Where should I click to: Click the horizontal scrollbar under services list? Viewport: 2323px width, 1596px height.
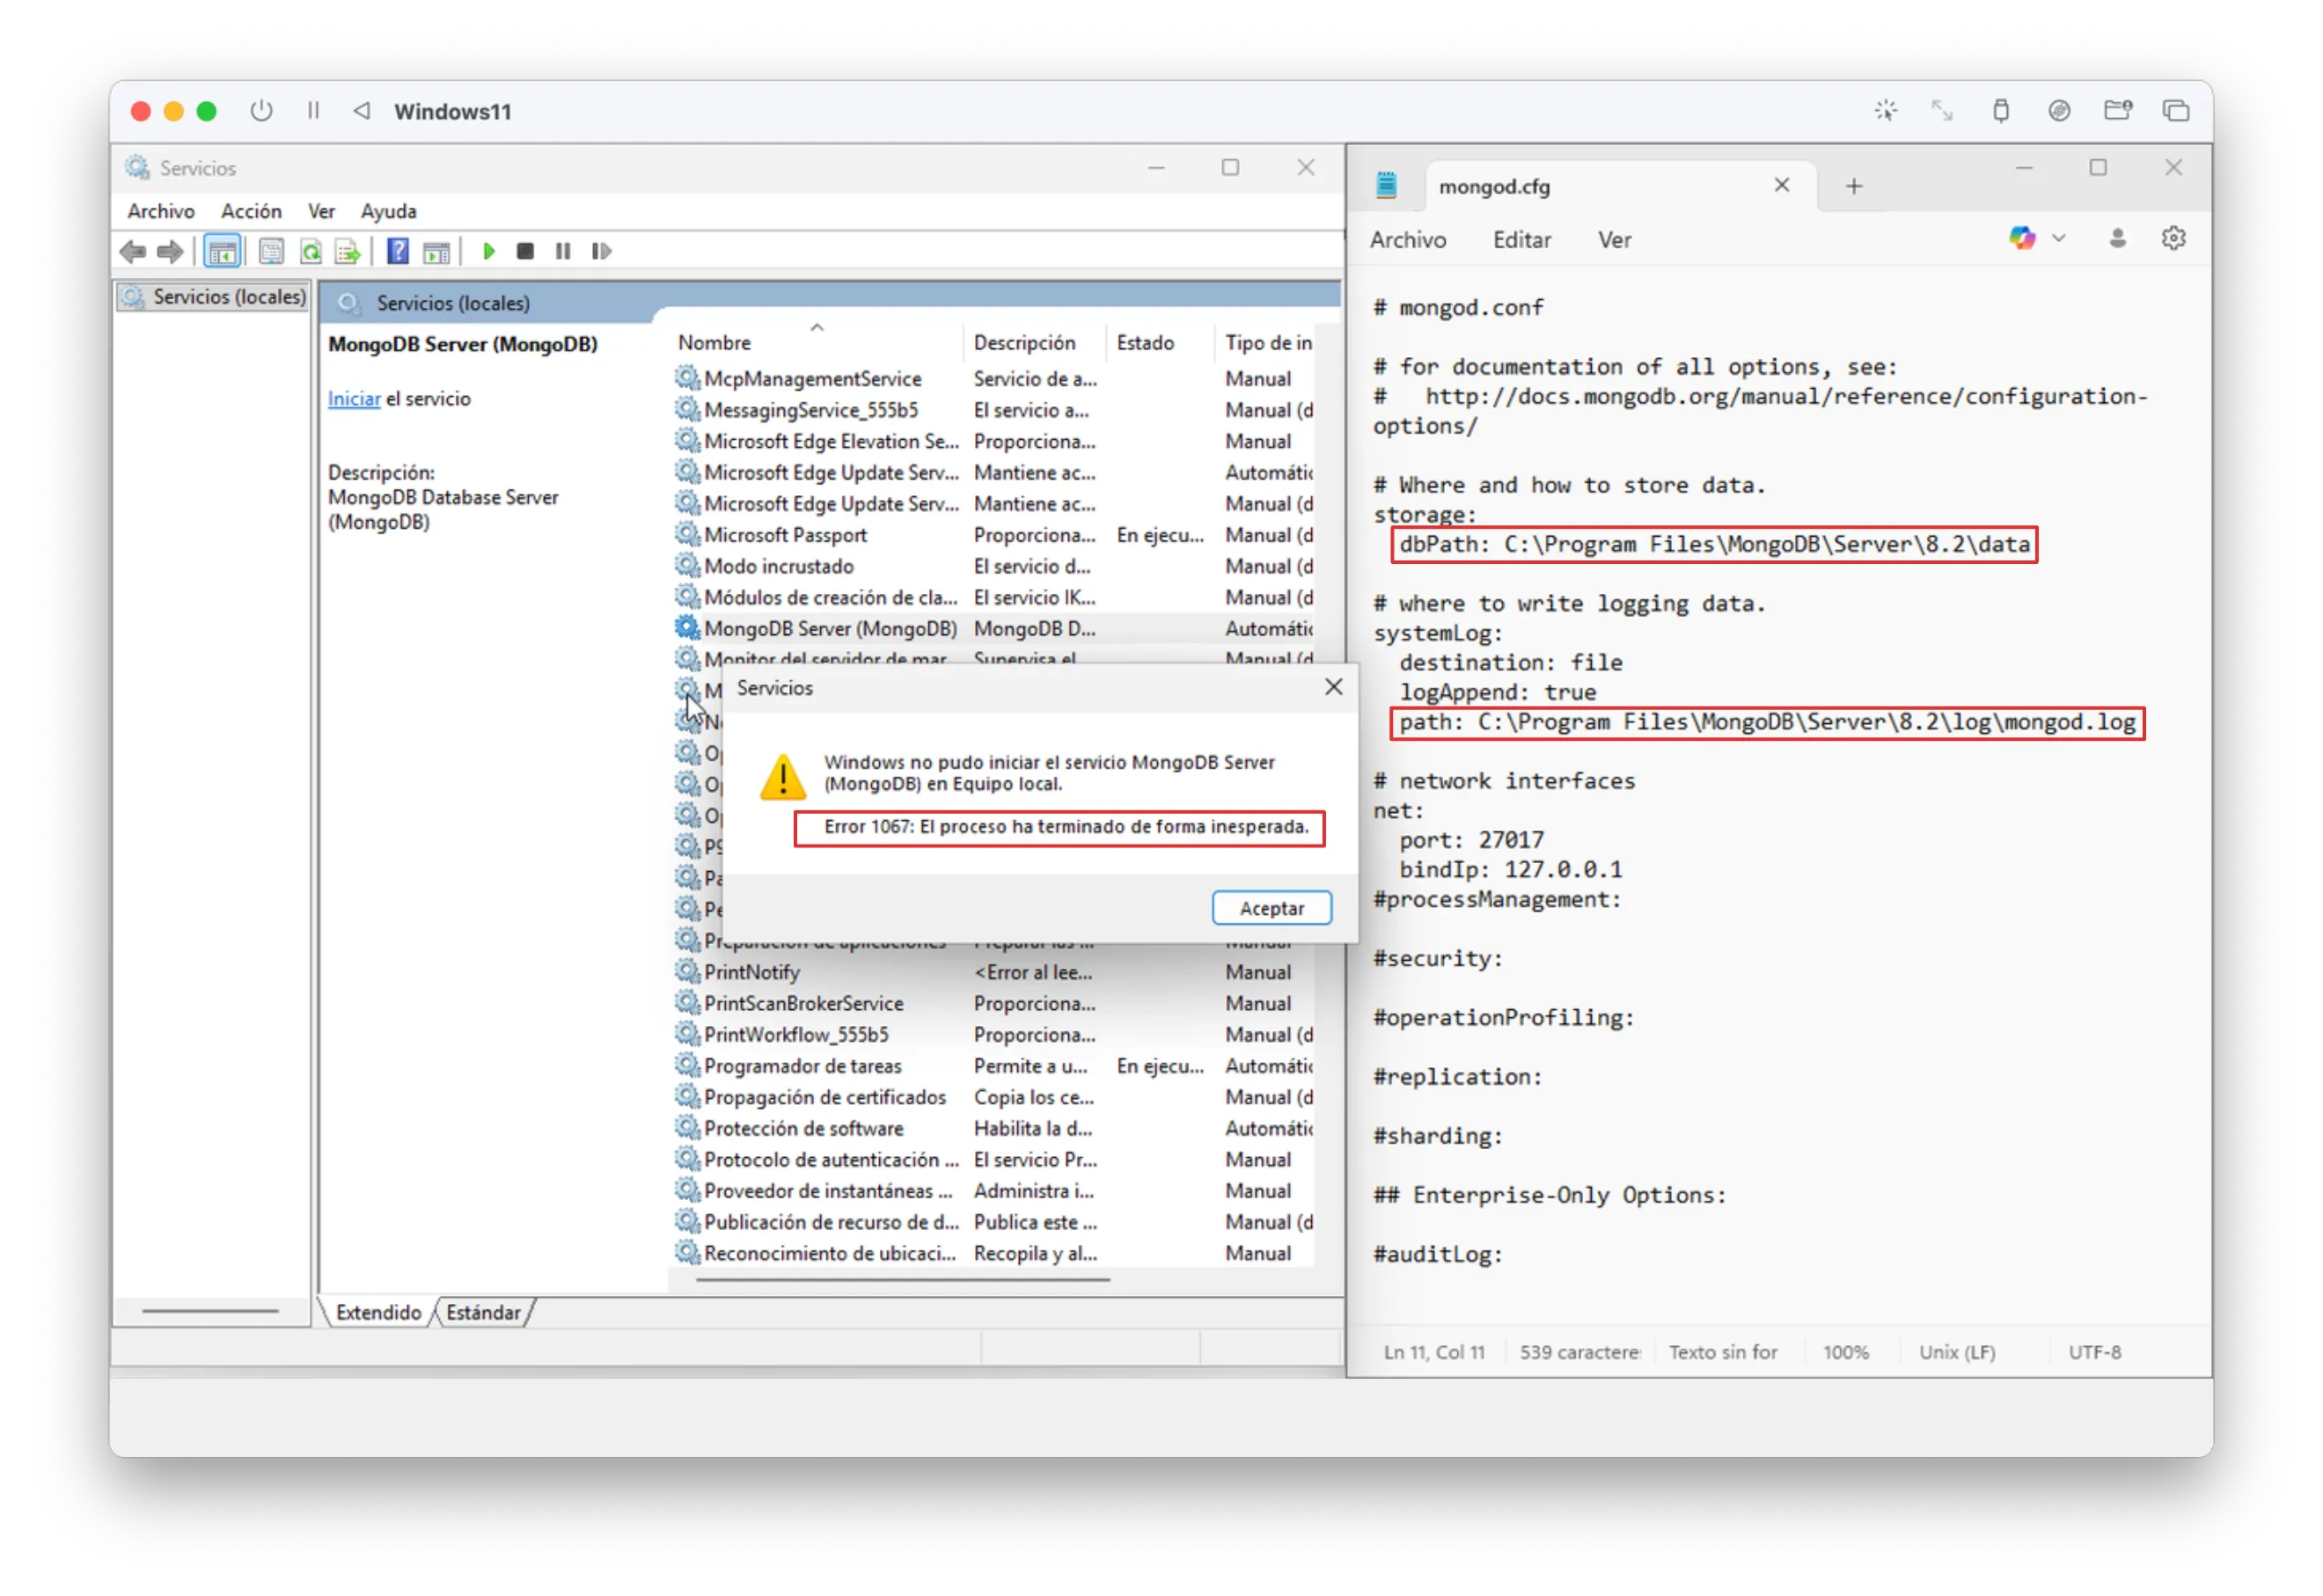coord(902,1279)
